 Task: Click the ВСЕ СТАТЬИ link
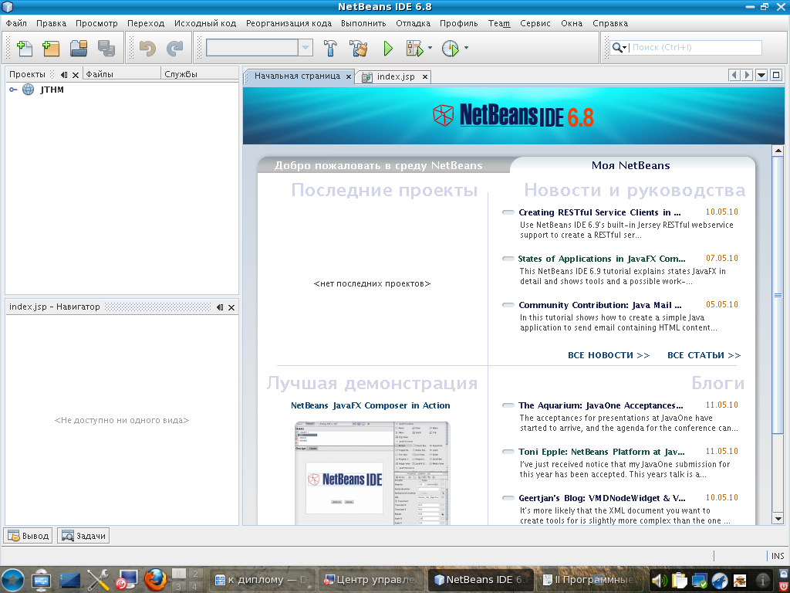coord(704,355)
